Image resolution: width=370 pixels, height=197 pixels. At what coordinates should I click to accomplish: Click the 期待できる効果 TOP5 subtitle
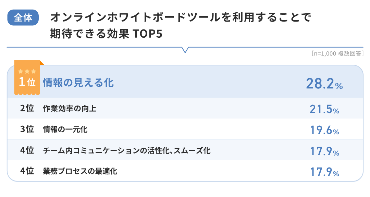coord(106,34)
